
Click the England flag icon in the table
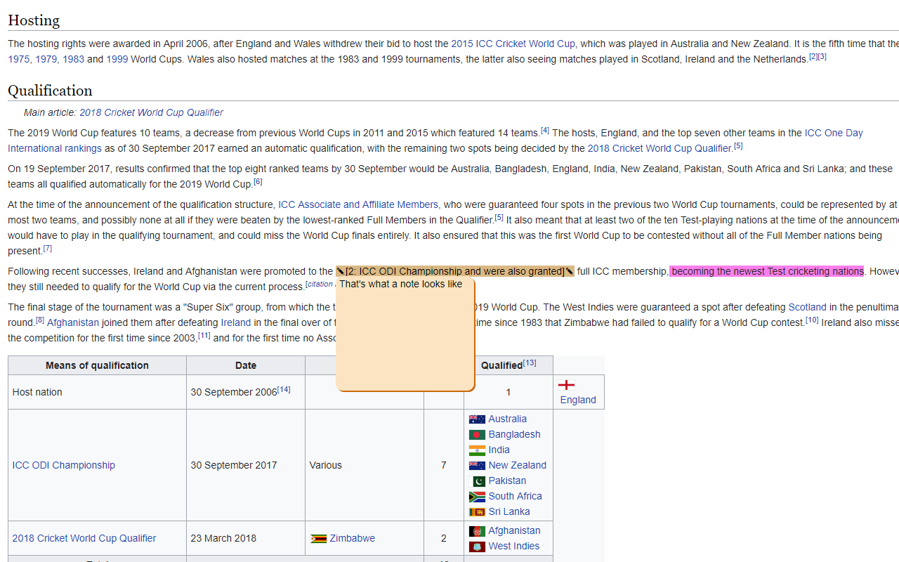(x=566, y=384)
